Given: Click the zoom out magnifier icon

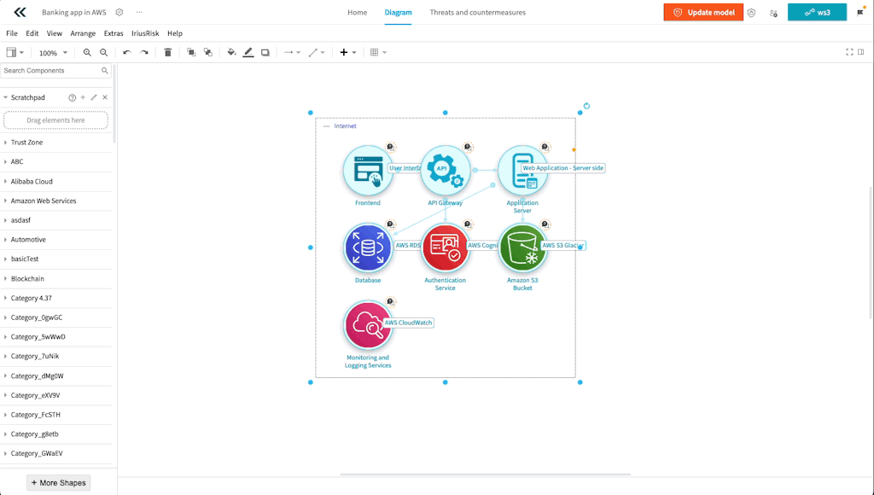Looking at the screenshot, I should (x=103, y=52).
